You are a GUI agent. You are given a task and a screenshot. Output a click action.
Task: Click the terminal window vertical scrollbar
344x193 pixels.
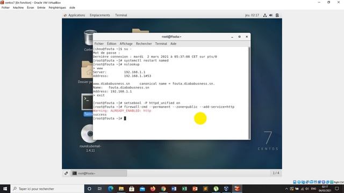click(x=249, y=93)
